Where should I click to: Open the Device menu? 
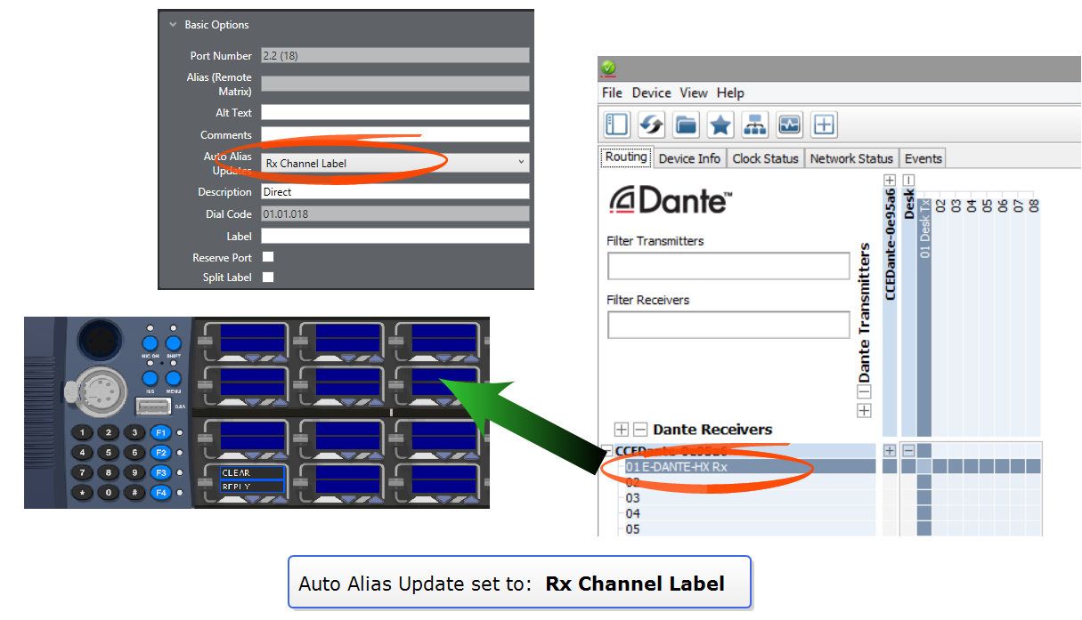[651, 93]
